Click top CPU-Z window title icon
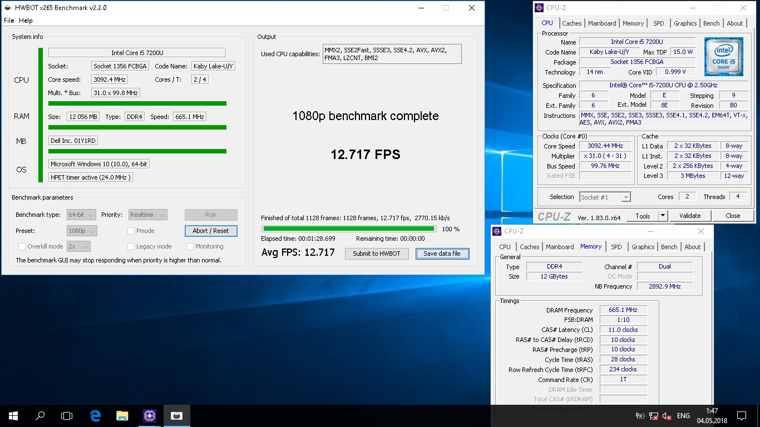 coord(539,8)
